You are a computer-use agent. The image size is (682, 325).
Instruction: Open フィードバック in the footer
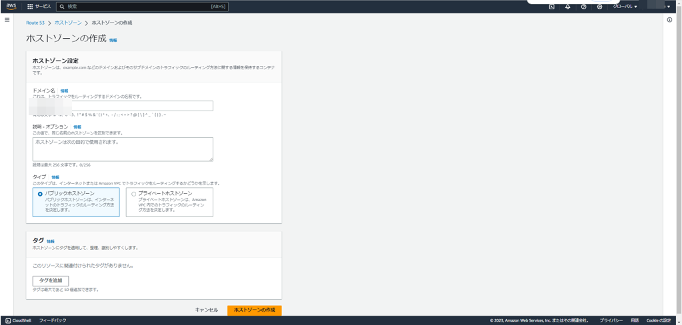tap(53, 320)
